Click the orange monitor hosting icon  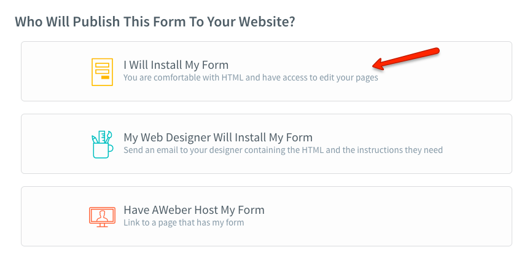[x=102, y=216]
